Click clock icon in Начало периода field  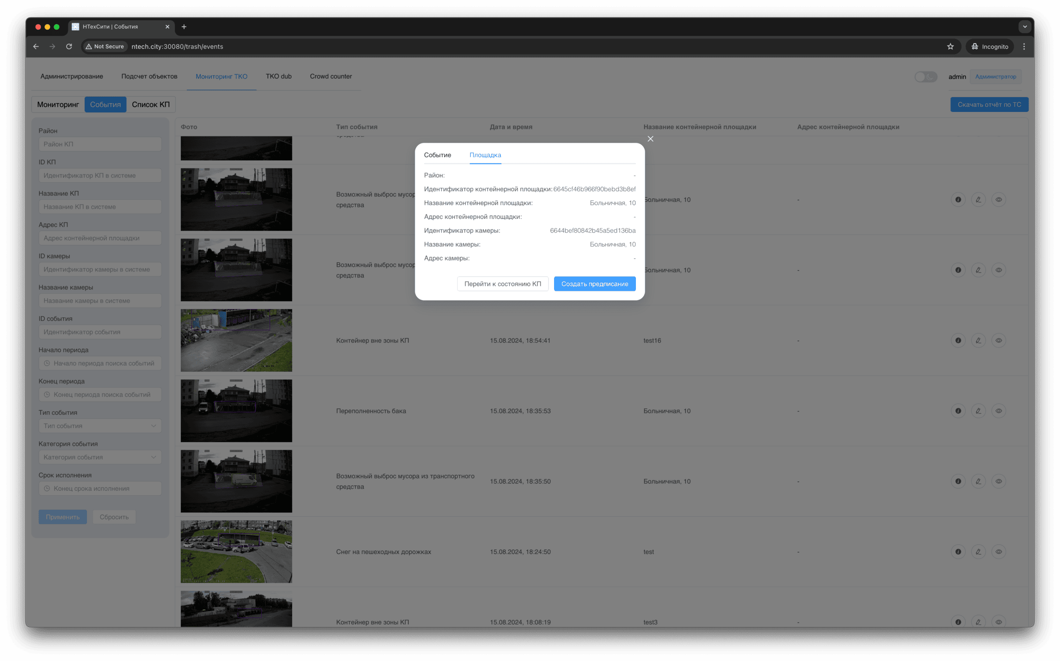tap(47, 364)
